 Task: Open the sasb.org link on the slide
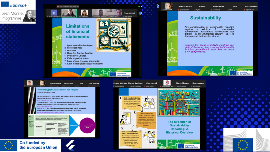44,106
